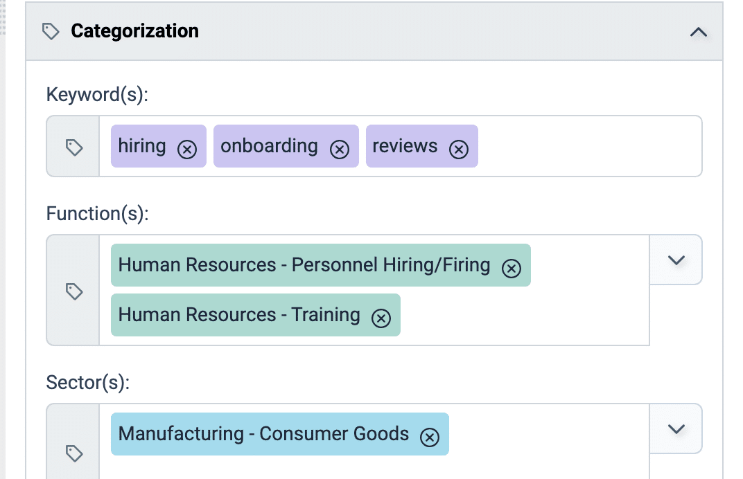Remove the onboarding keyword tag
Screen dimensions: 743x479
click(340, 150)
